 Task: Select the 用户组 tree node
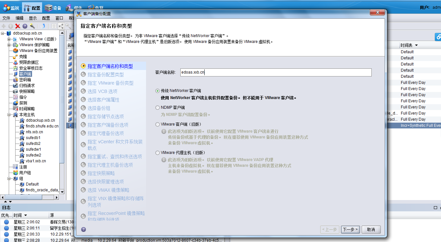25,173
